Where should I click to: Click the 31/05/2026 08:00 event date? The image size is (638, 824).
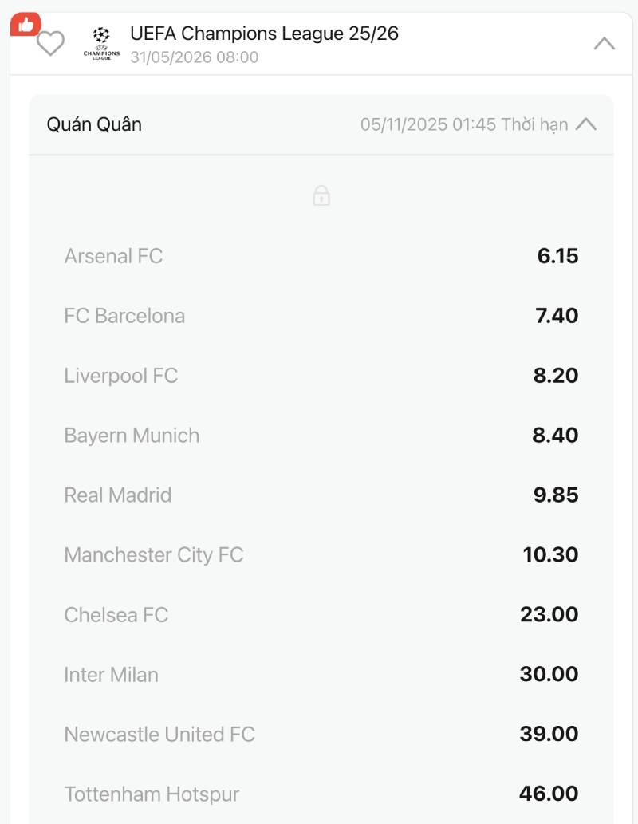195,57
